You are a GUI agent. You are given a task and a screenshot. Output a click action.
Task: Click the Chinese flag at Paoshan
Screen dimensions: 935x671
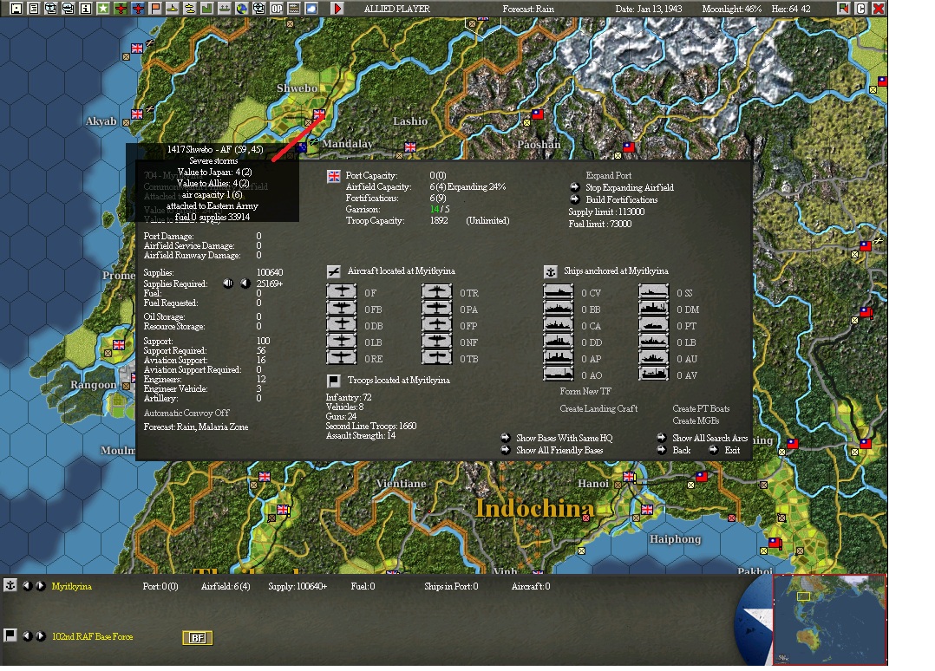click(x=537, y=114)
